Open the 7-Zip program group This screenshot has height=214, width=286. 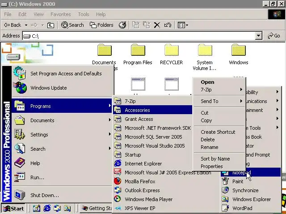coord(152,101)
